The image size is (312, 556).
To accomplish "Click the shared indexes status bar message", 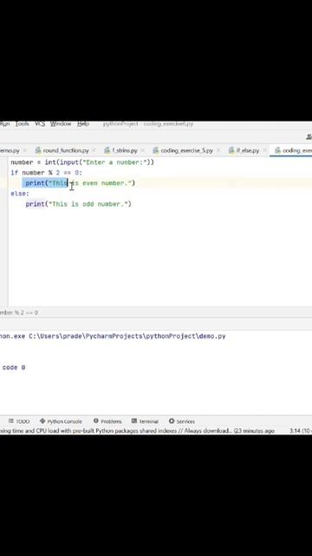I will click(137, 431).
